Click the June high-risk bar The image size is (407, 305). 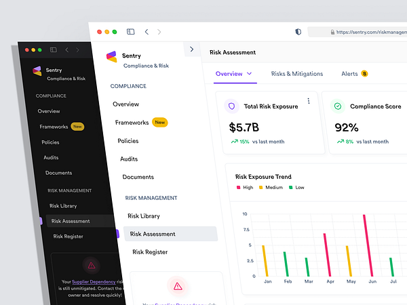click(x=368, y=245)
